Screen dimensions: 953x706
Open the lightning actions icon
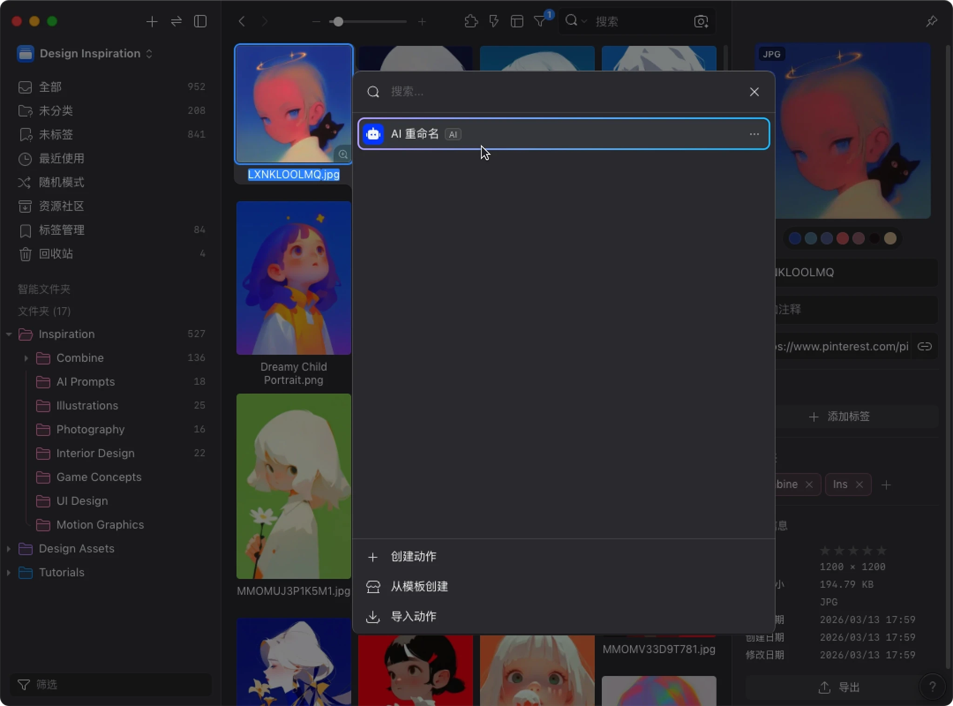click(x=494, y=21)
